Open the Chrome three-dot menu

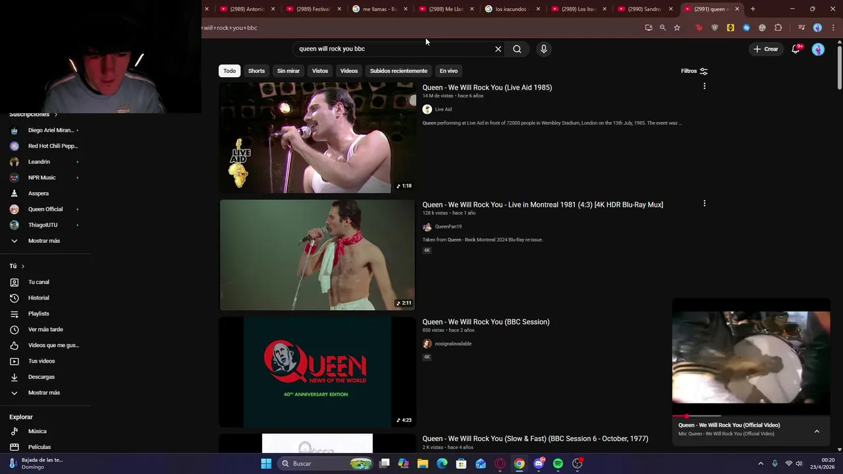[833, 28]
